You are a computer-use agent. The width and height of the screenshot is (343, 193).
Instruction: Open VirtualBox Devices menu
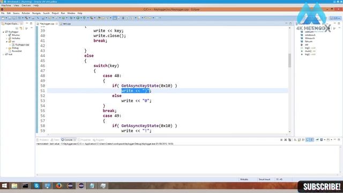(x=26, y=5)
